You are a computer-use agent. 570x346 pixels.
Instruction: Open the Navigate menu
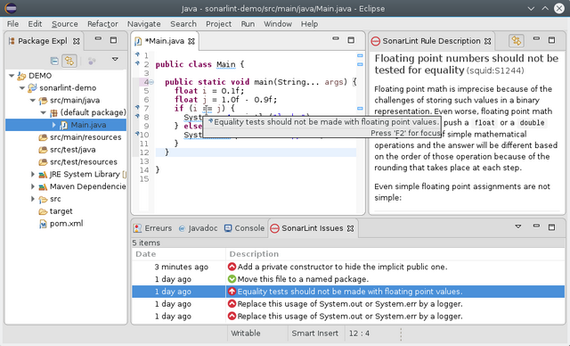pyautogui.click(x=144, y=24)
